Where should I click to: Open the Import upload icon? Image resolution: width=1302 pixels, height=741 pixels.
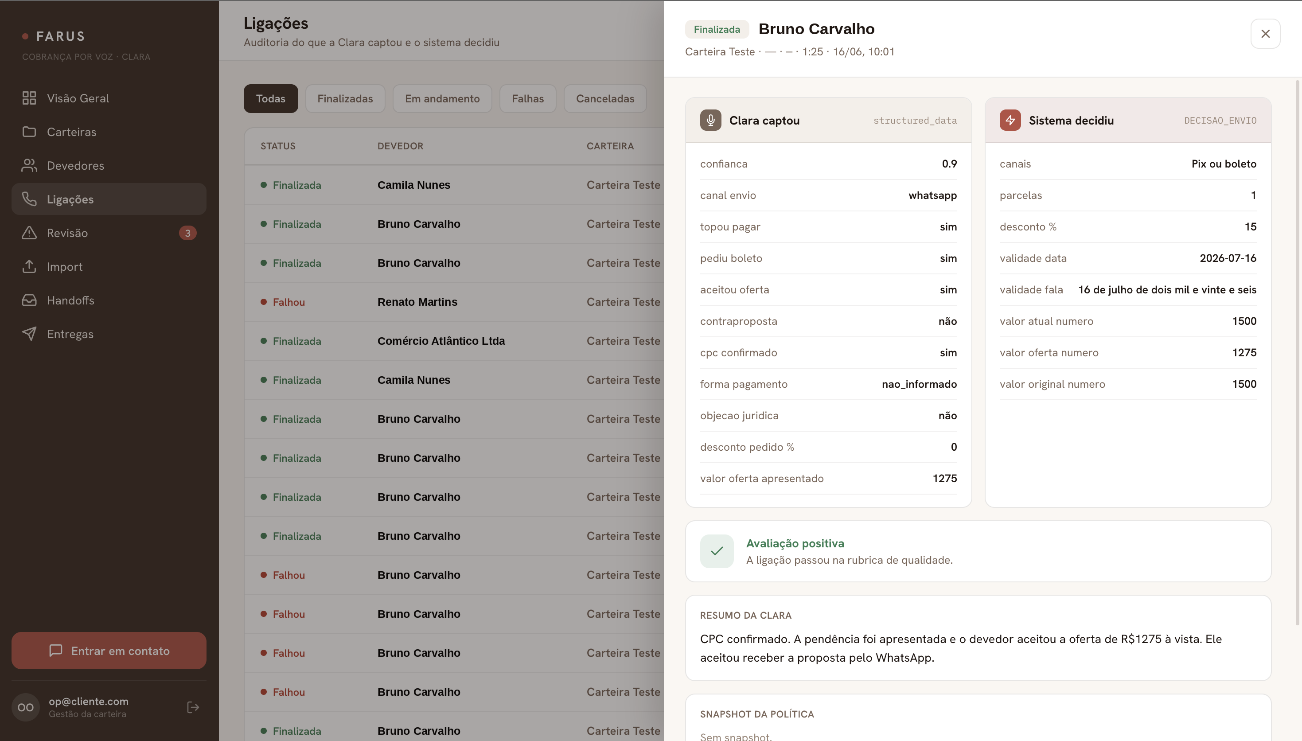[29, 266]
